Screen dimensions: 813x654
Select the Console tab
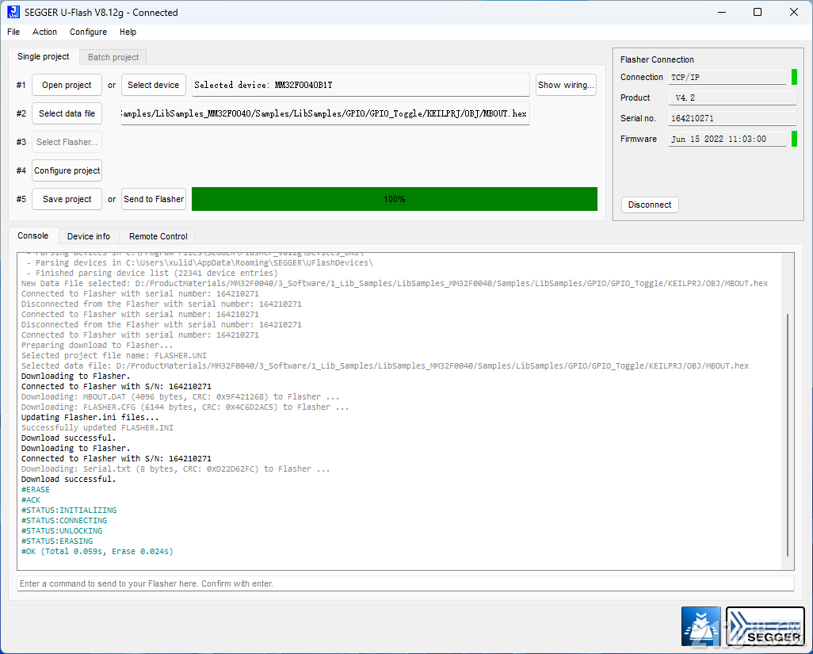pyautogui.click(x=33, y=236)
